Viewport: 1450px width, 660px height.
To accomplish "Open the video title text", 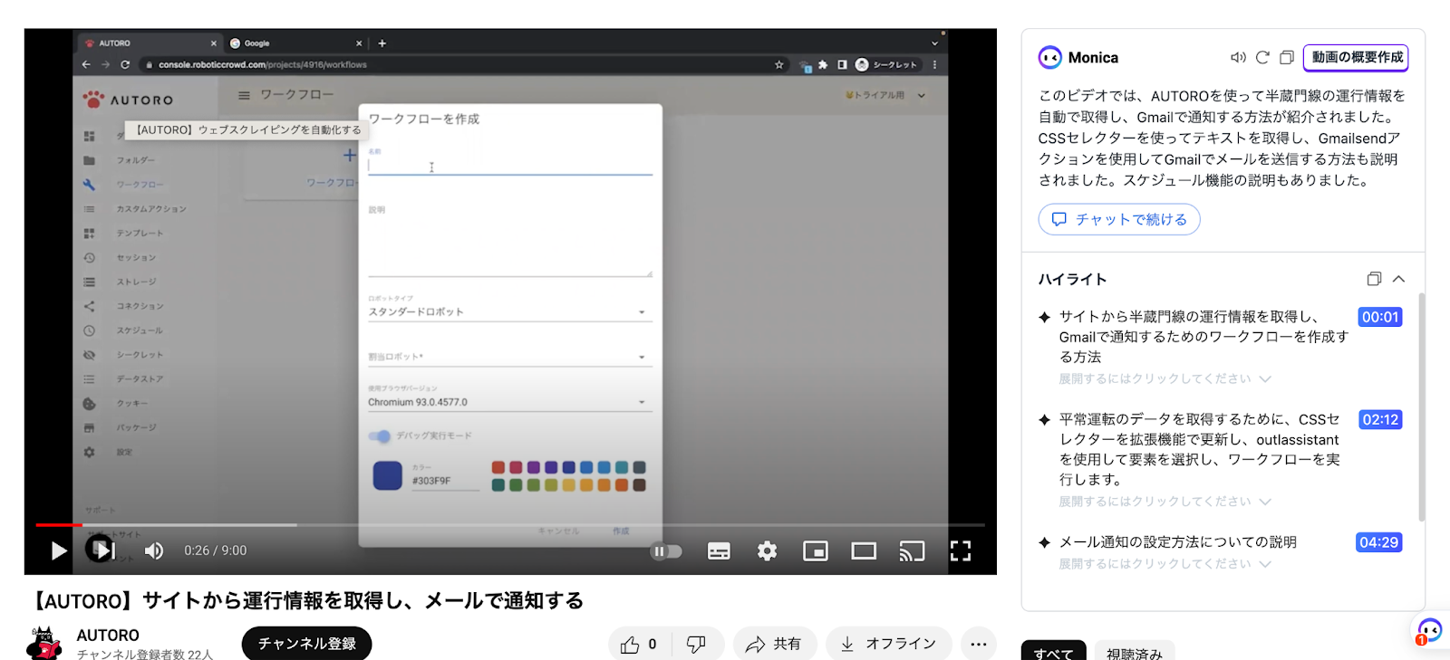I will pyautogui.click(x=306, y=601).
